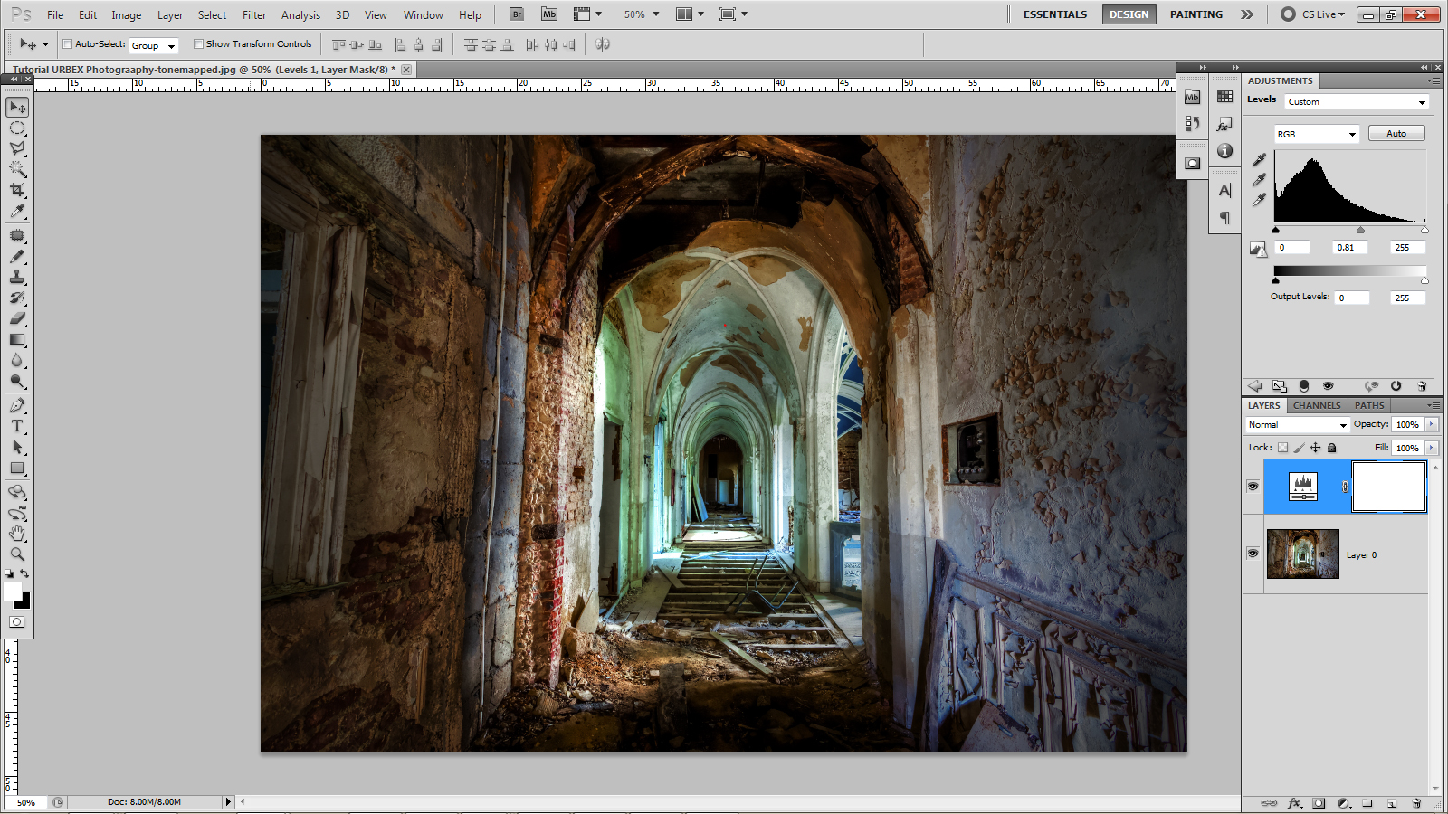Image resolution: width=1448 pixels, height=814 pixels.
Task: Toggle lock position for the layer
Action: [1315, 448]
